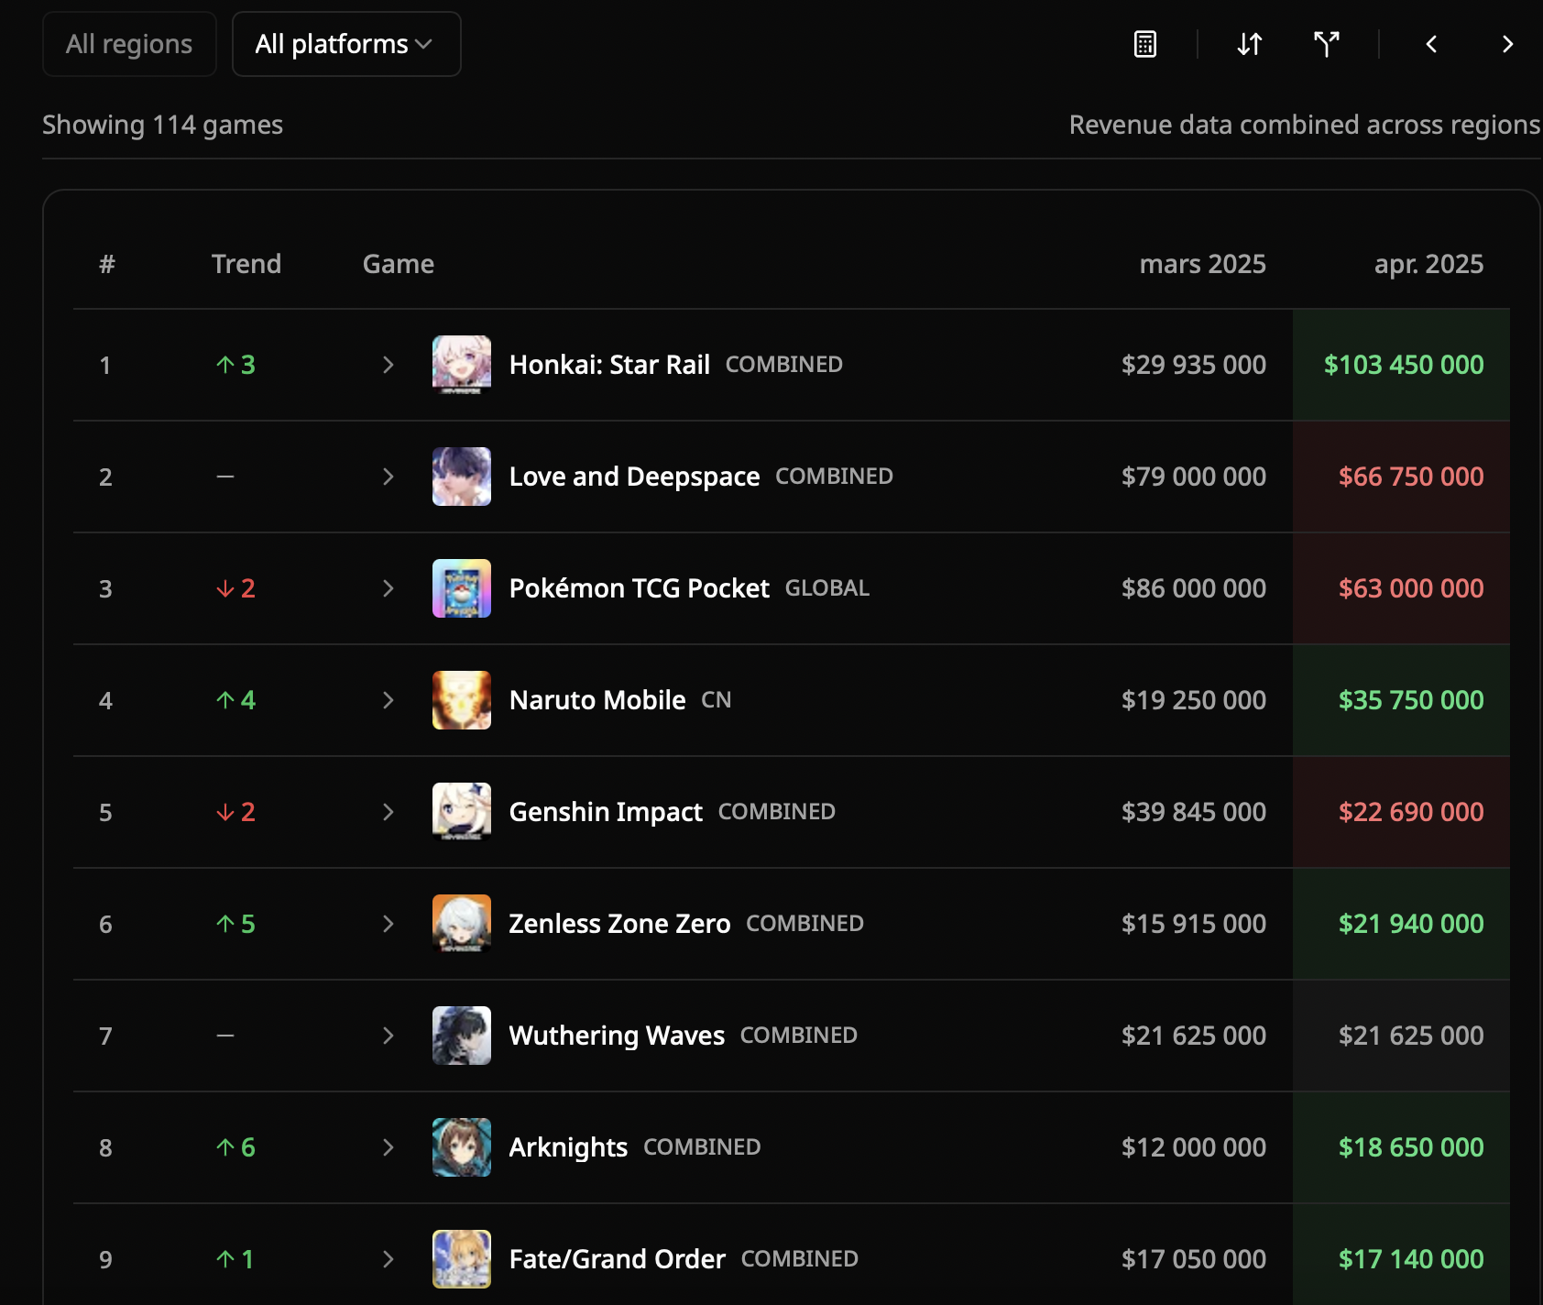
Task: Open the Honkai: Star Rail game title
Action: pyautogui.click(x=609, y=365)
